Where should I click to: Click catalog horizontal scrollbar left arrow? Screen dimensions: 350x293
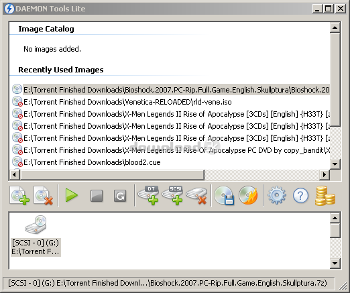15,174
